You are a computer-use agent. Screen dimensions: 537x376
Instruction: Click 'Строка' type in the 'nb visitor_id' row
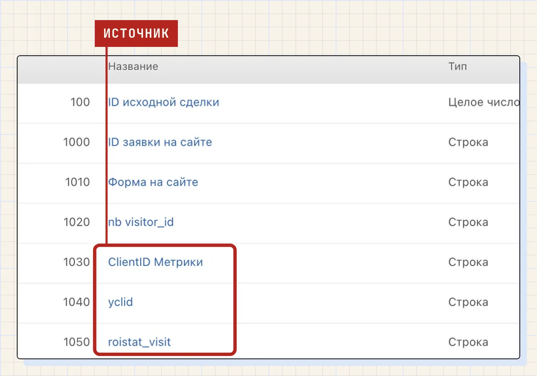[468, 222]
